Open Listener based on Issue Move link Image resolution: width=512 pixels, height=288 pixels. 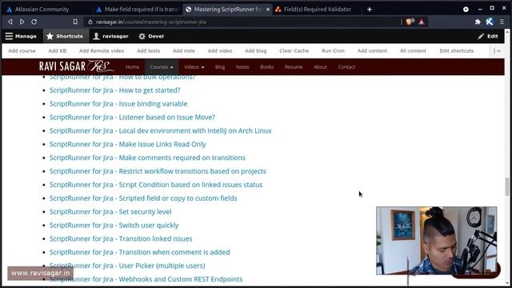tap(132, 118)
